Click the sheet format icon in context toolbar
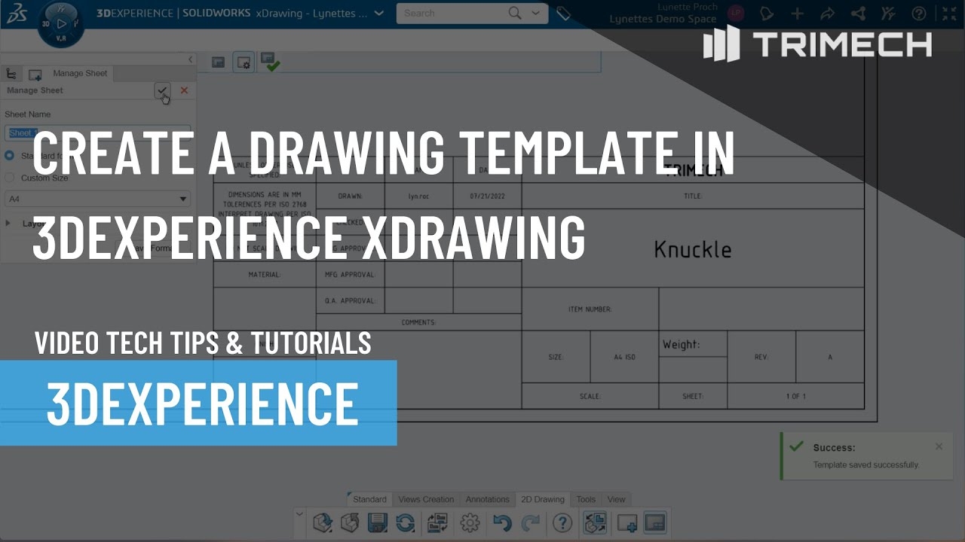 tap(219, 62)
